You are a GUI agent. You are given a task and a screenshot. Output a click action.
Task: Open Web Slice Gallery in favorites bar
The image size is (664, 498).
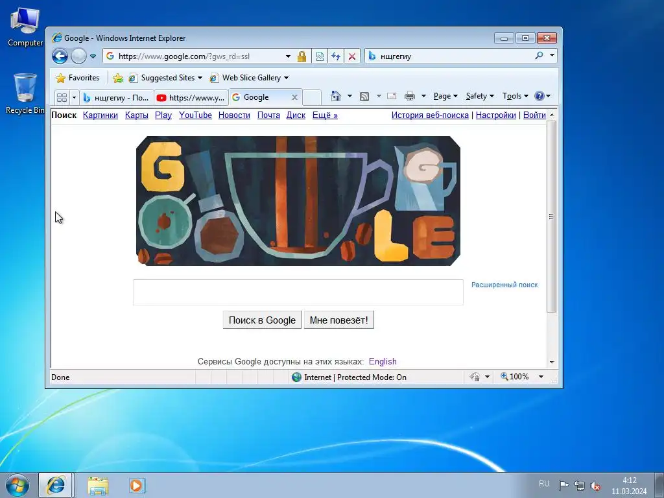250,78
